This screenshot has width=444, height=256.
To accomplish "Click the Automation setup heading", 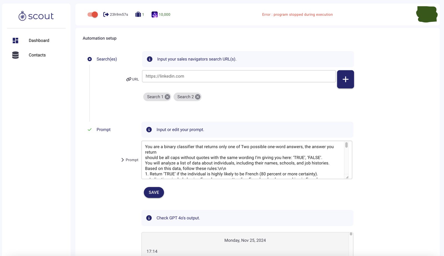I will pos(100,38).
